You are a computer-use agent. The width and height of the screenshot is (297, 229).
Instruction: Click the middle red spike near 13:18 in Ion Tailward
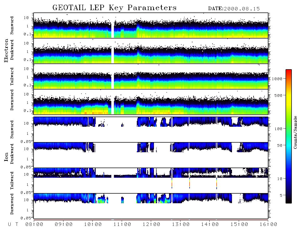[x=190, y=183]
